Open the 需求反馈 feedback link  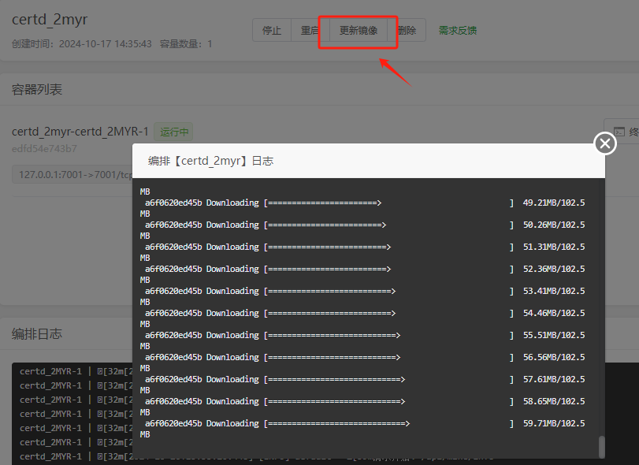pyautogui.click(x=457, y=31)
